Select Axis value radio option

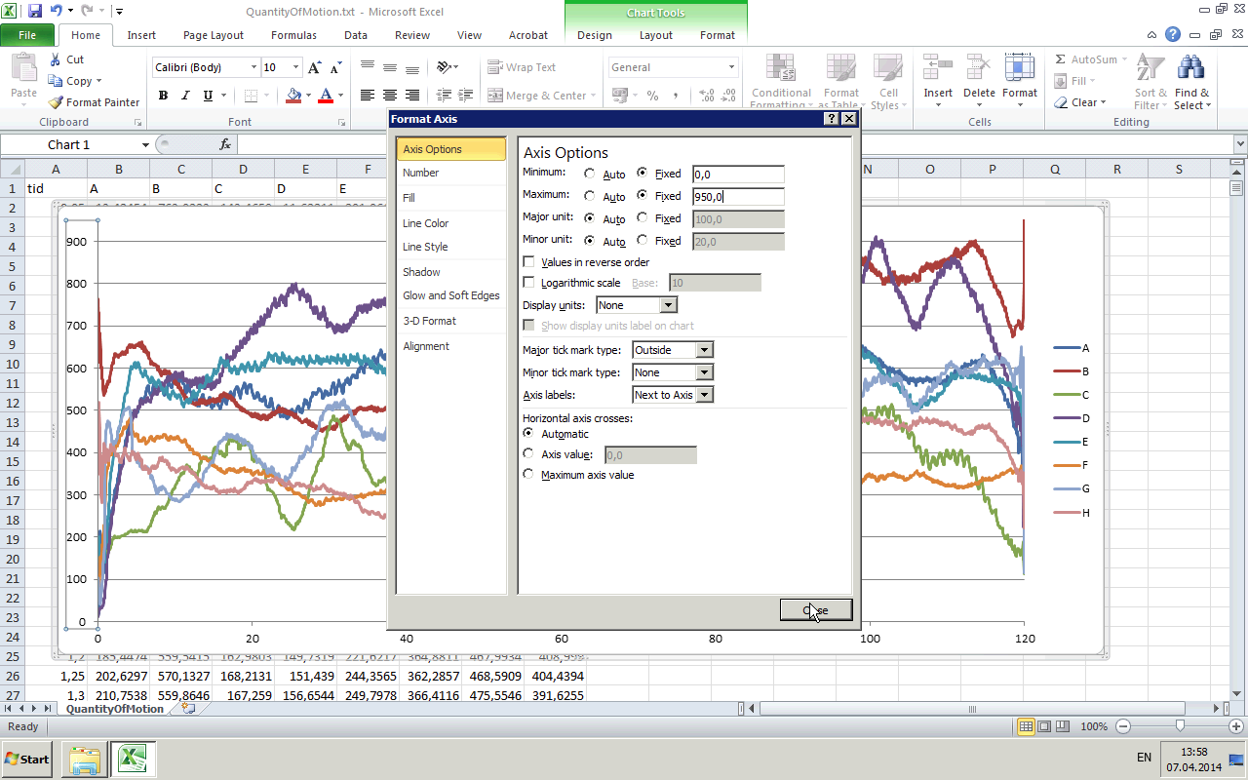529,454
